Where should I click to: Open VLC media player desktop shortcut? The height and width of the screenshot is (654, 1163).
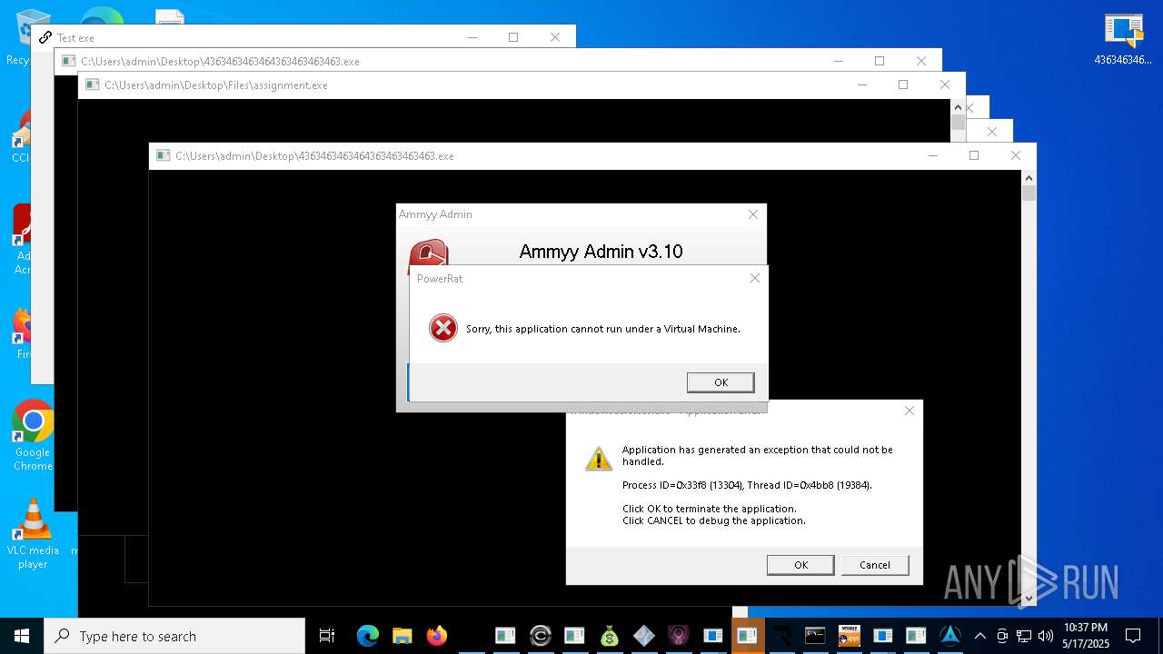(33, 534)
